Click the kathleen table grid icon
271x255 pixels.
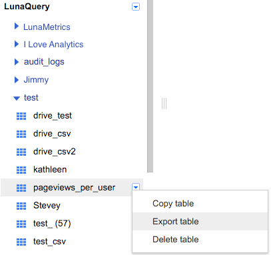21,170
